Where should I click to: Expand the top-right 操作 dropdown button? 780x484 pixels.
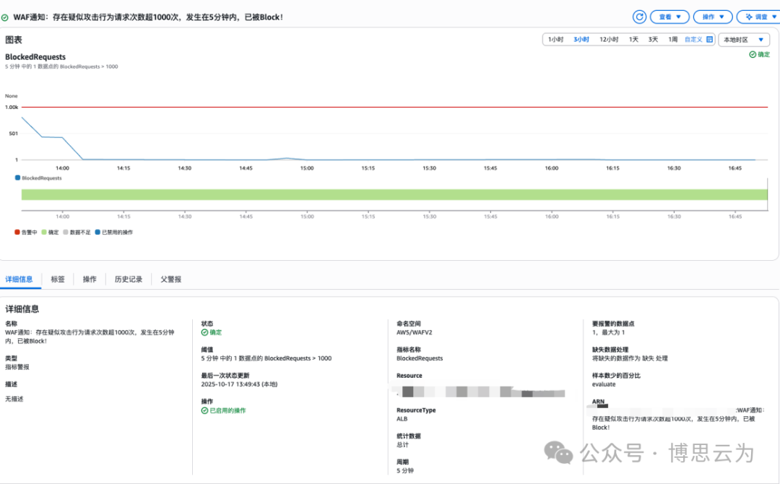(713, 17)
